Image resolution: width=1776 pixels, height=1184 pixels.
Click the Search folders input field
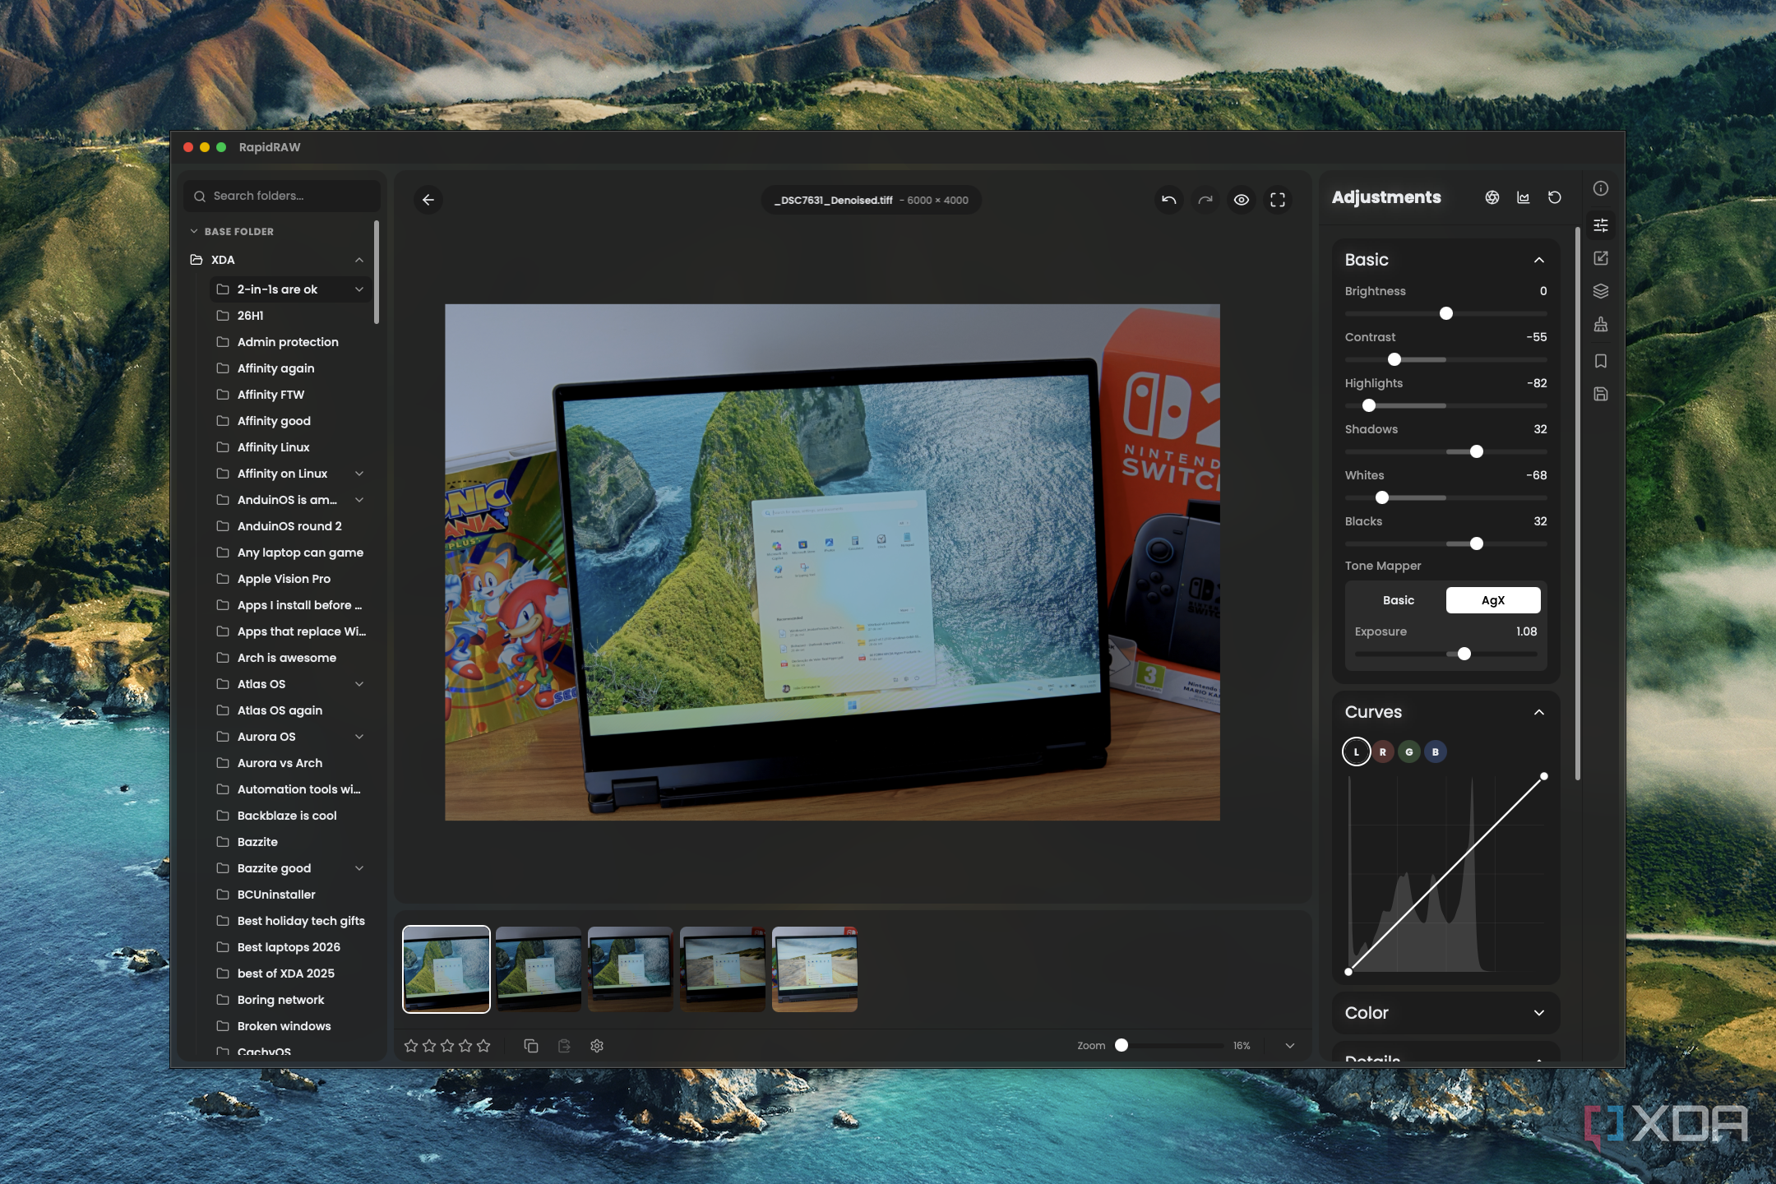tap(282, 197)
